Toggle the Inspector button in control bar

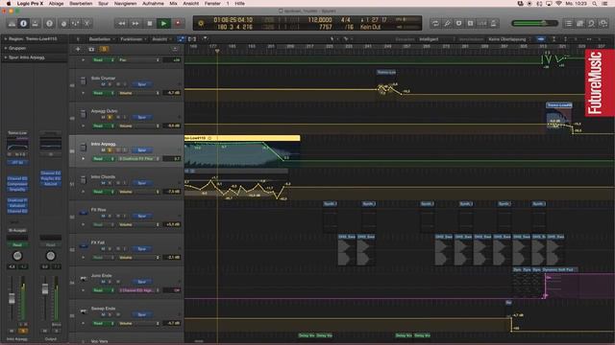tap(23, 23)
